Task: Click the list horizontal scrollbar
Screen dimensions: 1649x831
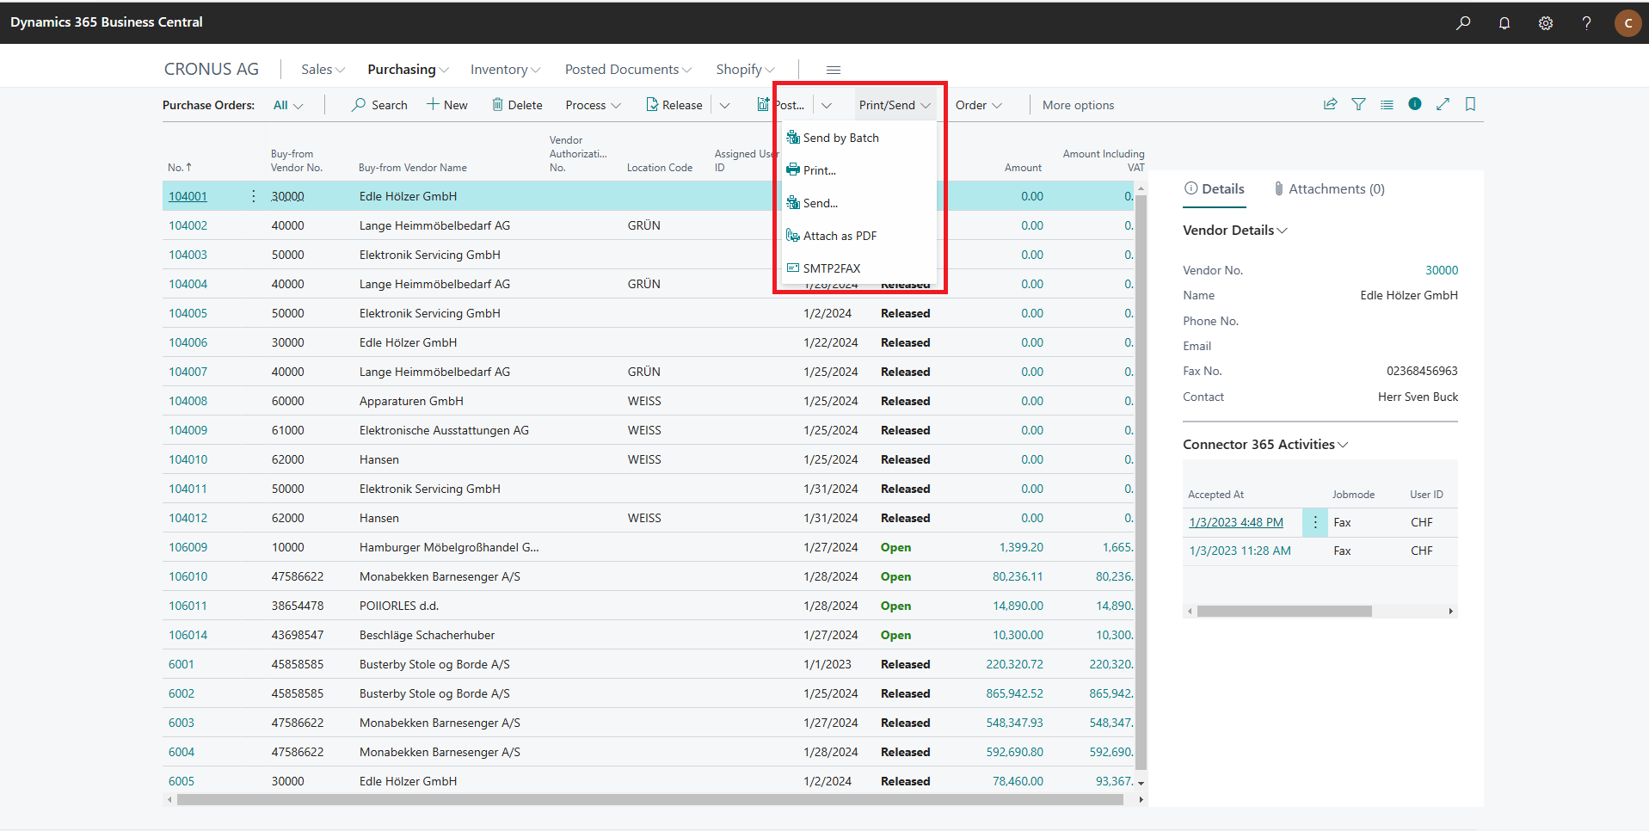Action: pyautogui.click(x=649, y=800)
